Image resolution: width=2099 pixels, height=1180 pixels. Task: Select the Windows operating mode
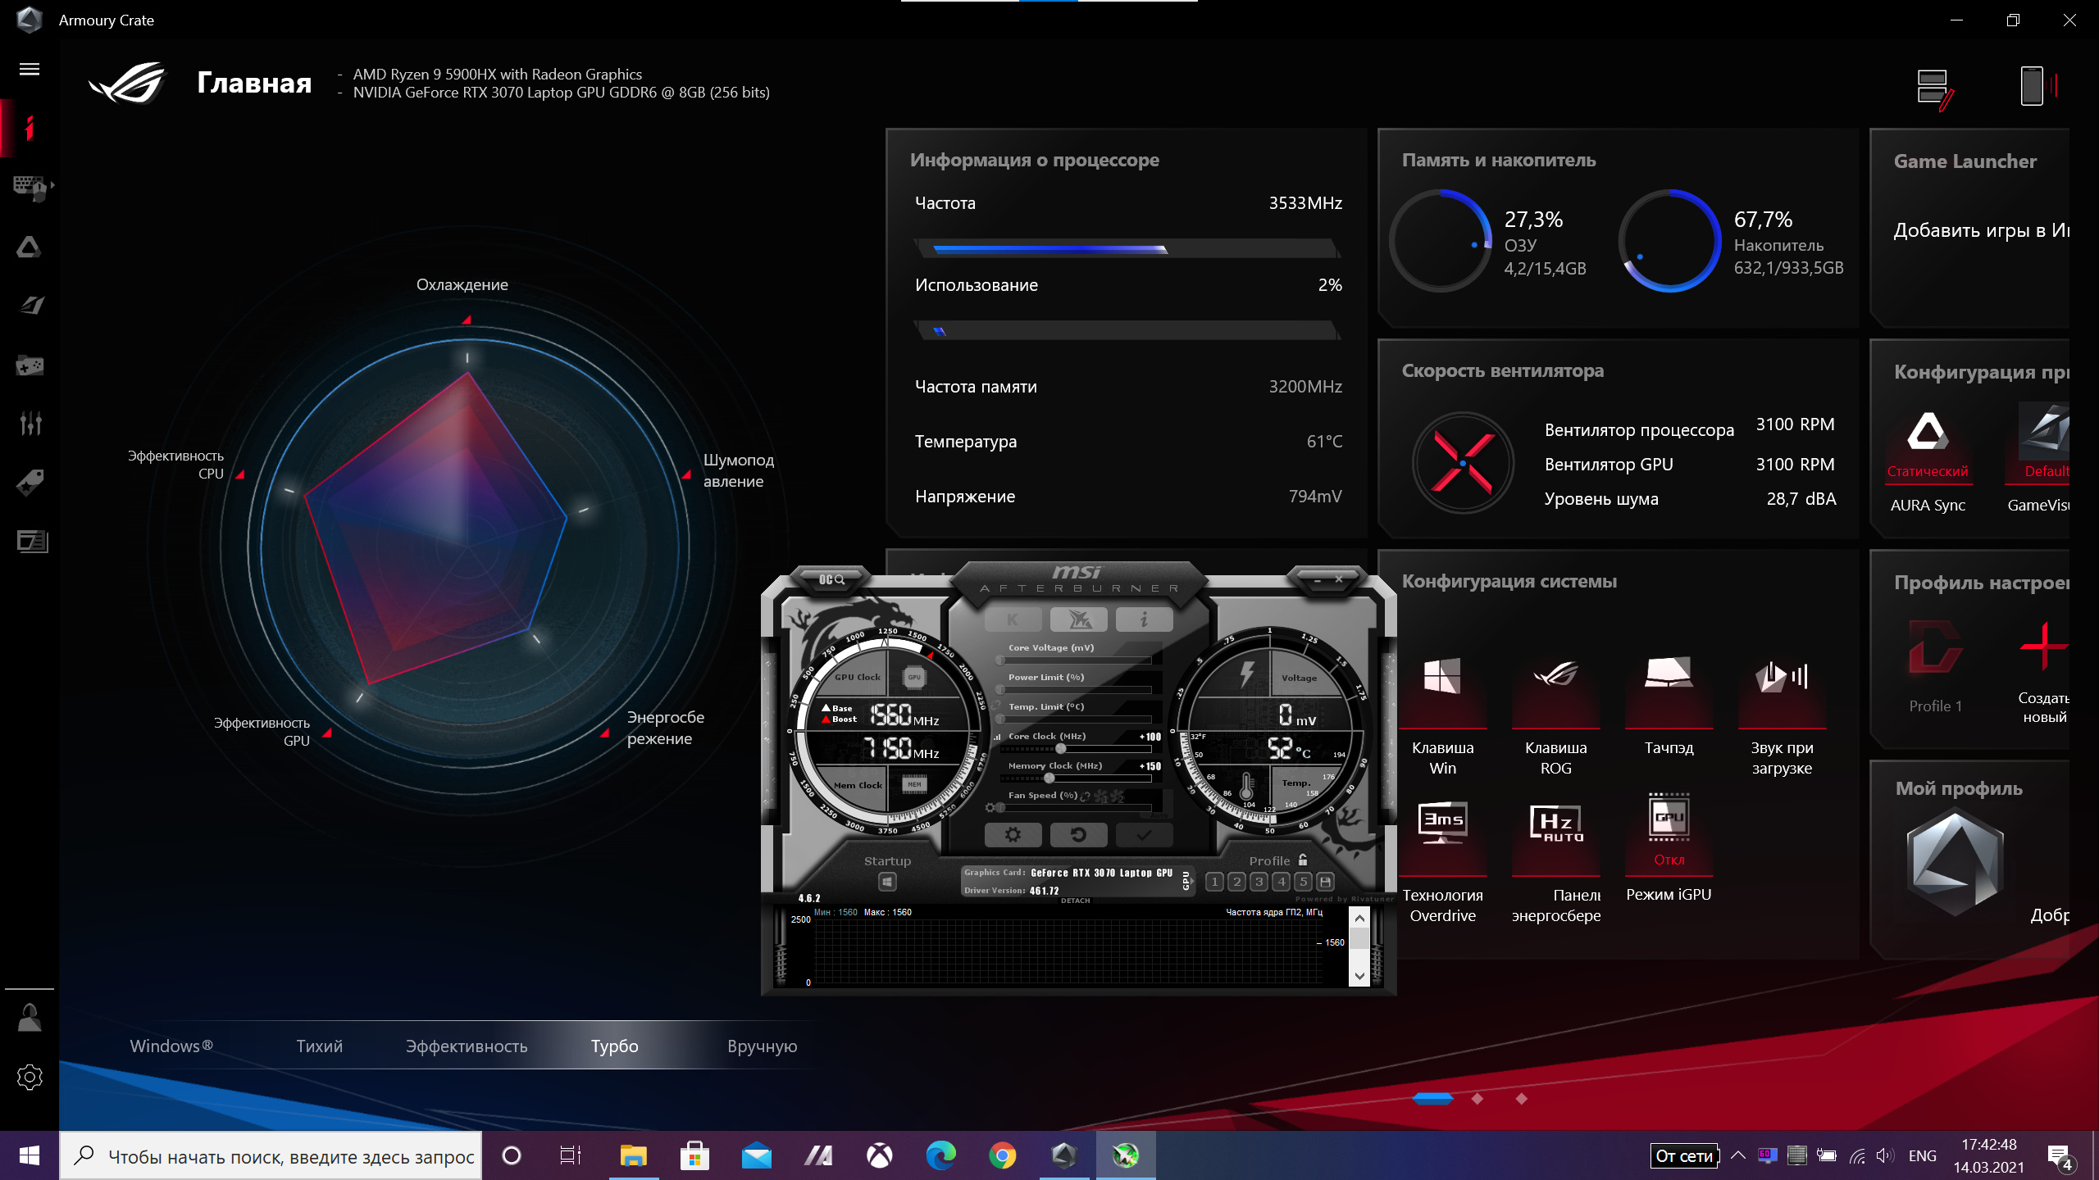tap(171, 1046)
